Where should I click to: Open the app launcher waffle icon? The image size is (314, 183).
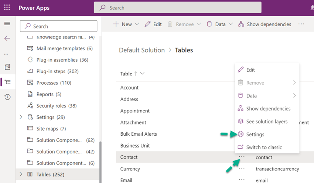pyautogui.click(x=7, y=8)
